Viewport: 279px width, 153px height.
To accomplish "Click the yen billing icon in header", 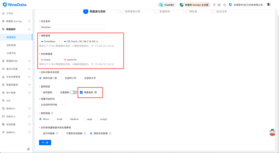I will click(x=219, y=5).
